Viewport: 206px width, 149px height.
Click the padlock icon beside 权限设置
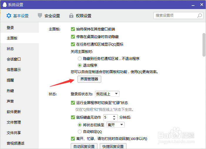pyautogui.click(x=71, y=15)
